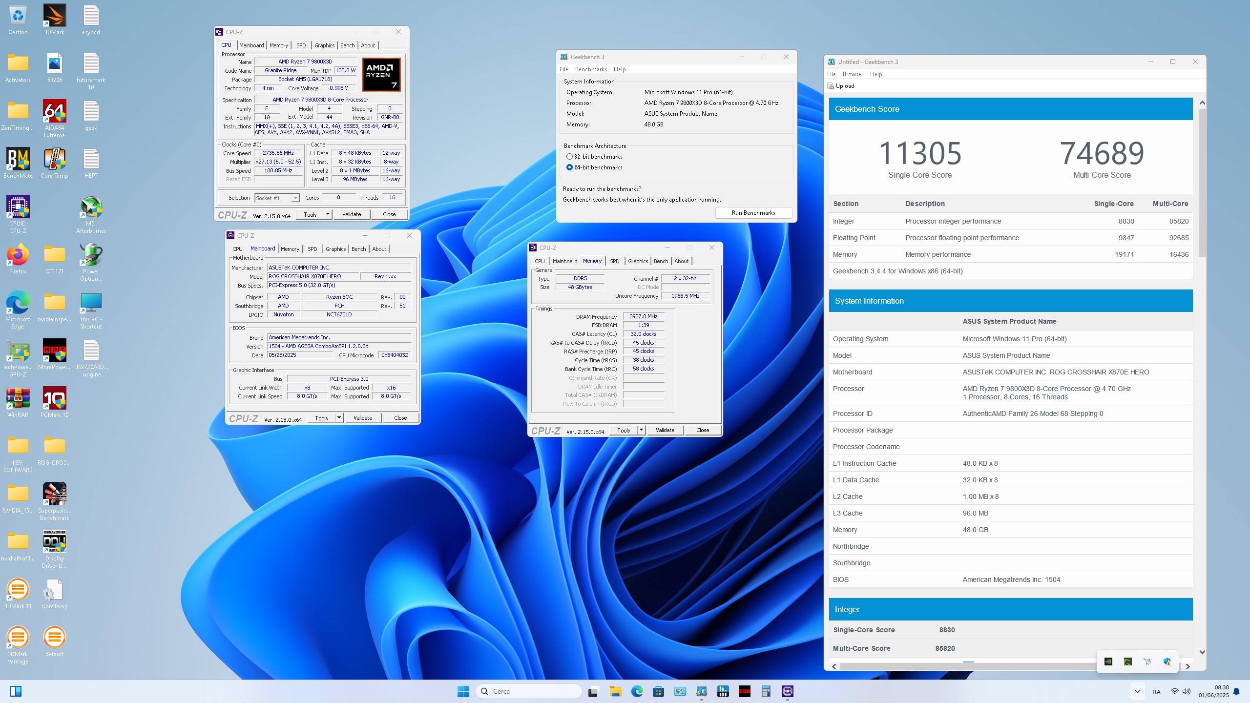Viewport: 1250px width, 703px height.
Task: Click Close button in CPU-Z Mainboard window
Action: click(x=400, y=417)
